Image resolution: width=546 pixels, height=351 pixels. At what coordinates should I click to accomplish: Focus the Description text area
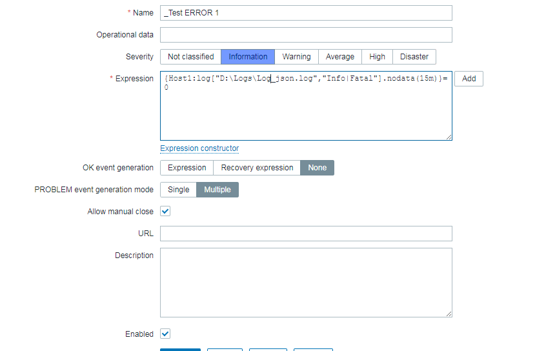[306, 283]
